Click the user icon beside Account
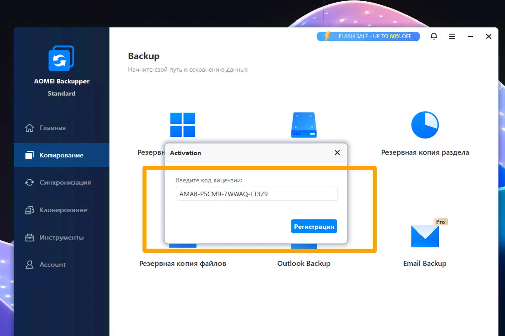The height and width of the screenshot is (336, 505). pyautogui.click(x=30, y=265)
